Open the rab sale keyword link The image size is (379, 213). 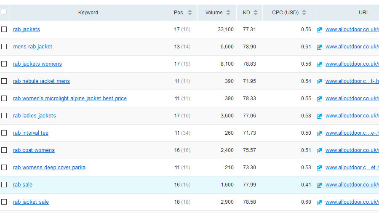click(23, 184)
